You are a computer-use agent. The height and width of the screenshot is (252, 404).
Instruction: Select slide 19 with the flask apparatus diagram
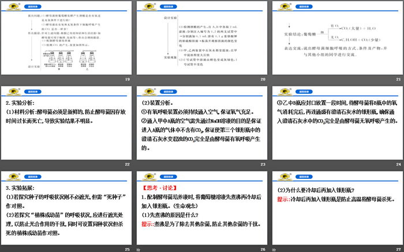pyautogui.click(x=66, y=38)
